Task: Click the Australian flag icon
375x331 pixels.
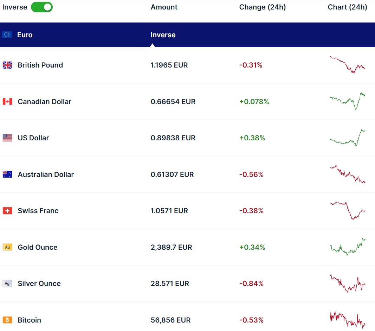Action: (7, 174)
